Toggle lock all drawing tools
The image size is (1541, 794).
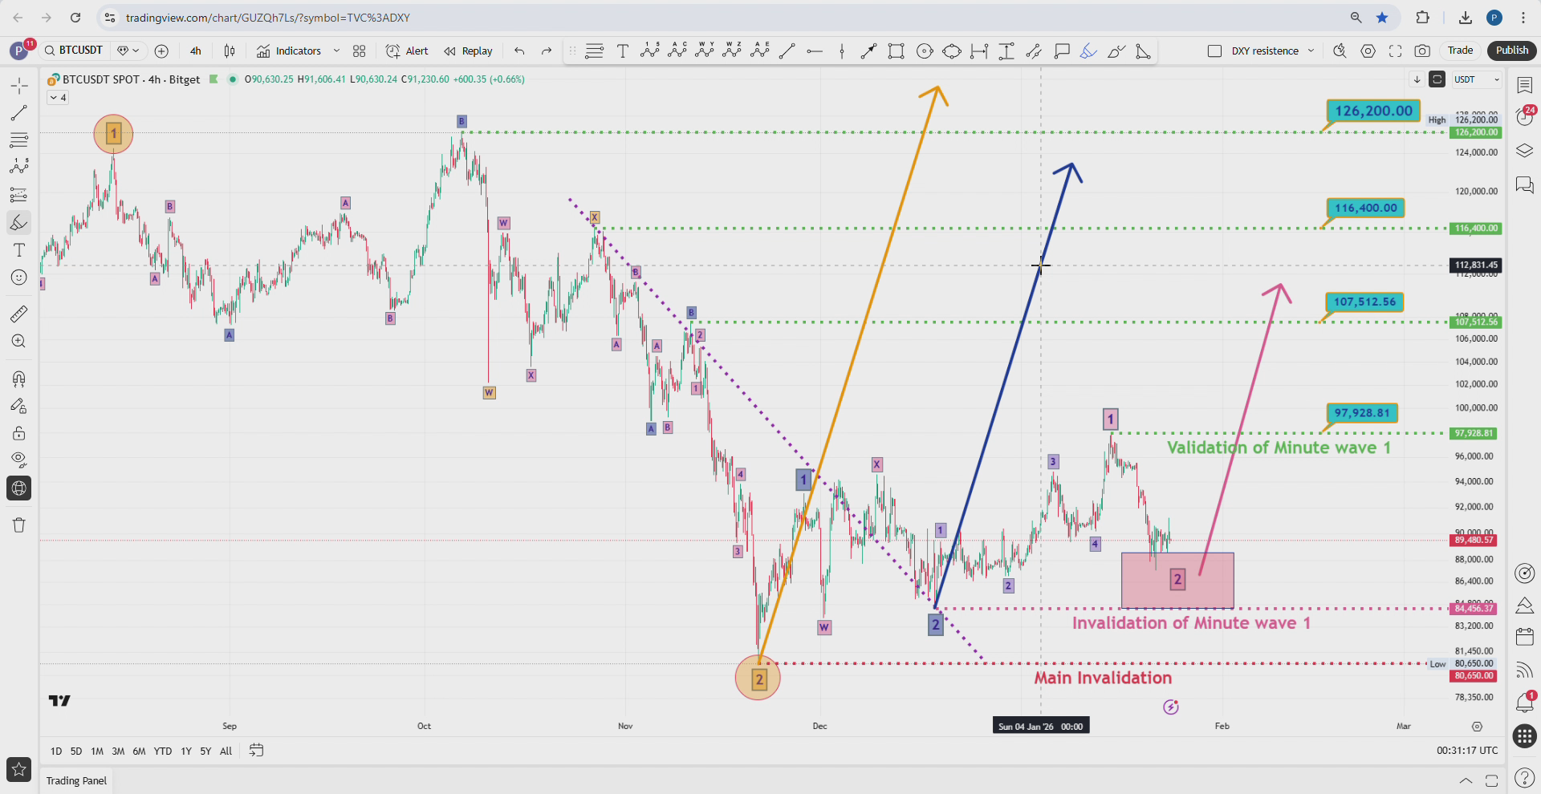point(18,433)
